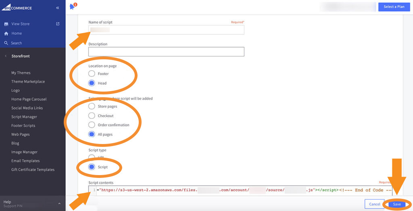Click the Save button

[397, 204]
